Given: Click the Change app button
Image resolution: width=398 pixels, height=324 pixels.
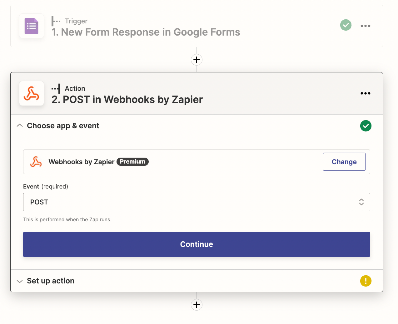Looking at the screenshot, I should click(x=344, y=162).
